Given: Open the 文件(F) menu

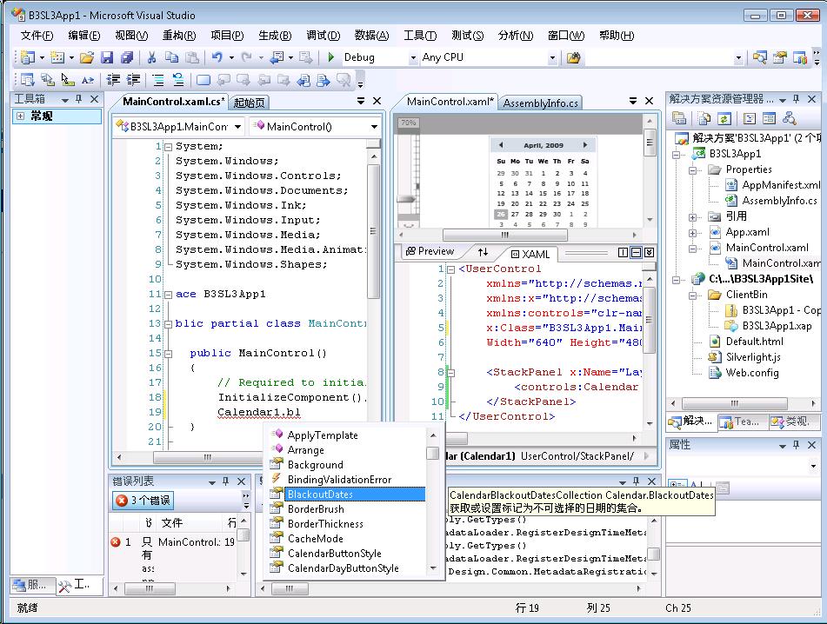Looking at the screenshot, I should 37,36.
